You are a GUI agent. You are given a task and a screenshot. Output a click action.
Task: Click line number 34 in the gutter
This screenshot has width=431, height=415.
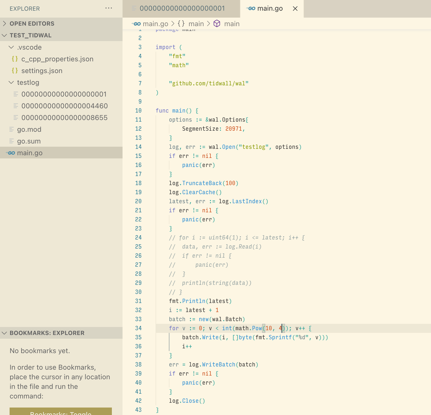(x=138, y=328)
